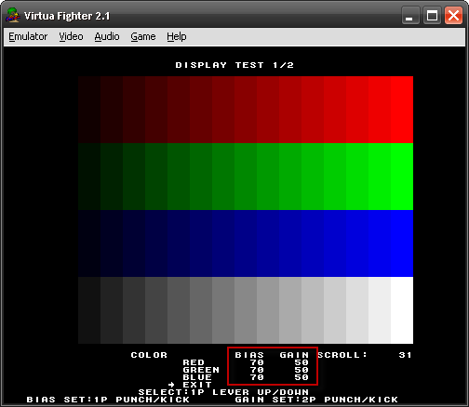The image size is (469, 407).
Task: Click the DISPLAY TEST 1/2 heading
Action: [234, 65]
